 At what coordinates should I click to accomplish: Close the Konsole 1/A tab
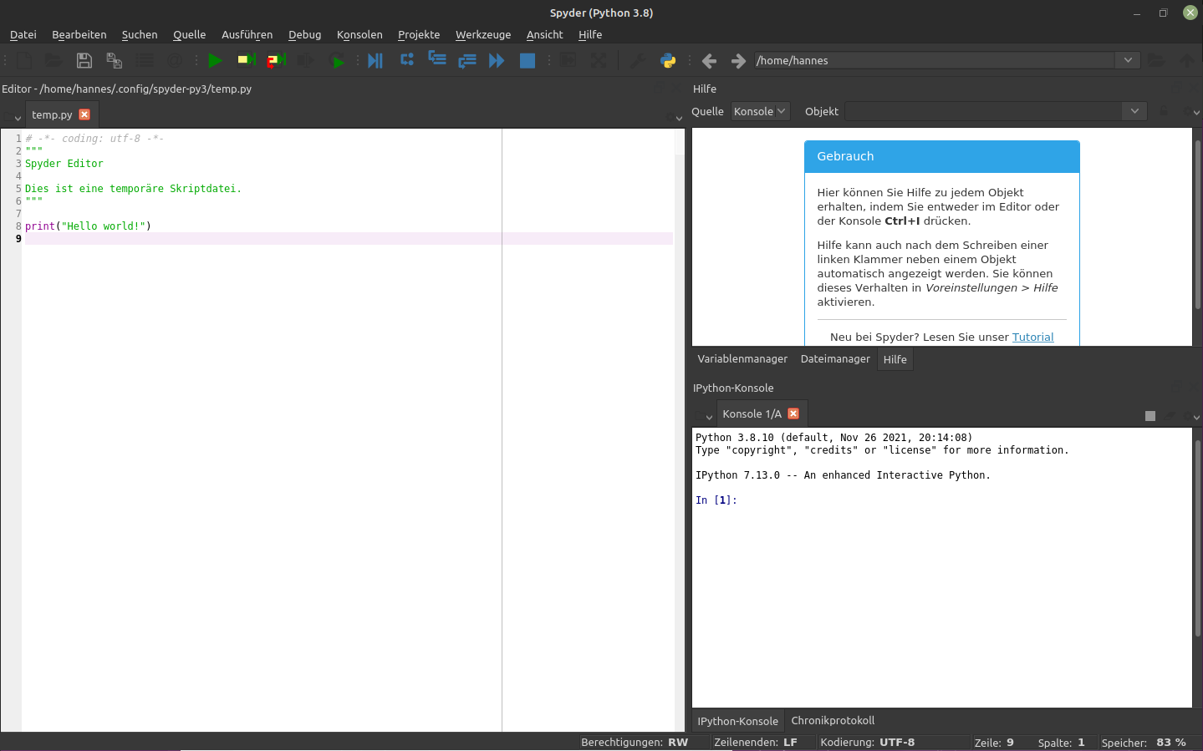[x=793, y=414]
